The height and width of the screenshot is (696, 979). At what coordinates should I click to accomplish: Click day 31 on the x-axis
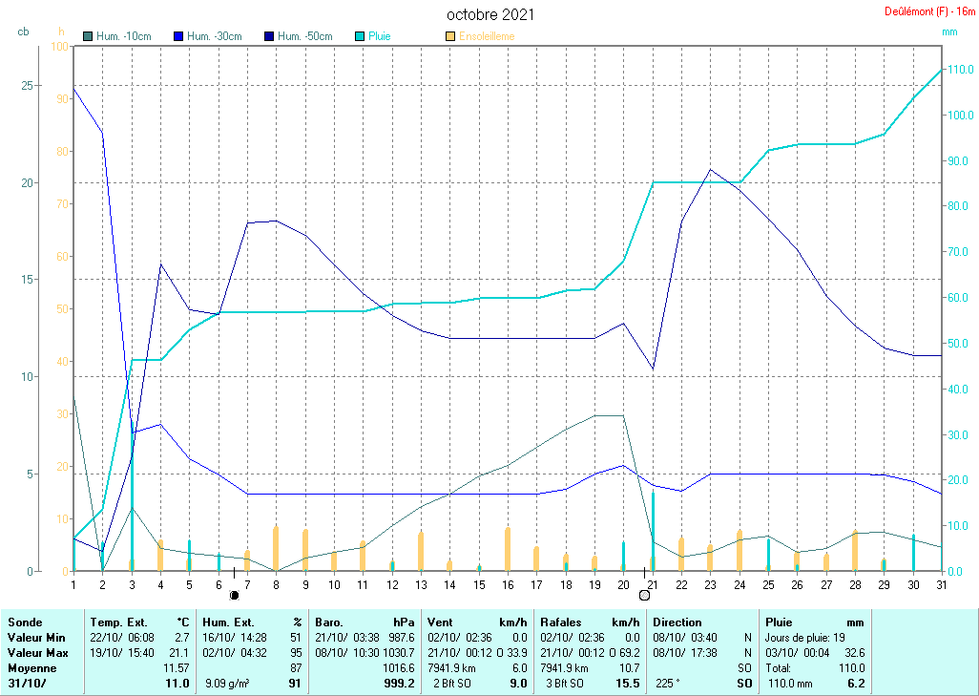point(941,584)
